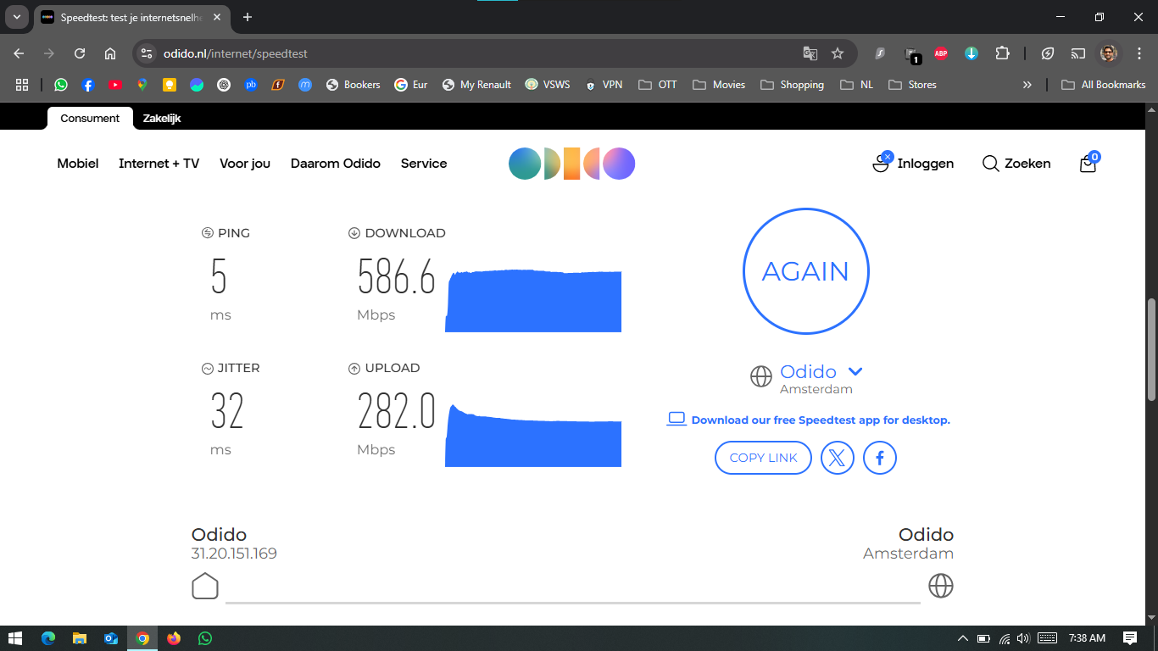Open the Windows Start menu
The width and height of the screenshot is (1158, 651).
pos(15,638)
